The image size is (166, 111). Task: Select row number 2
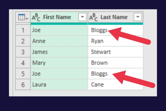[23, 41]
